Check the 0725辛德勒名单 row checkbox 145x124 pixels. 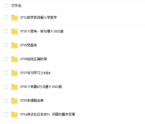[6, 100]
